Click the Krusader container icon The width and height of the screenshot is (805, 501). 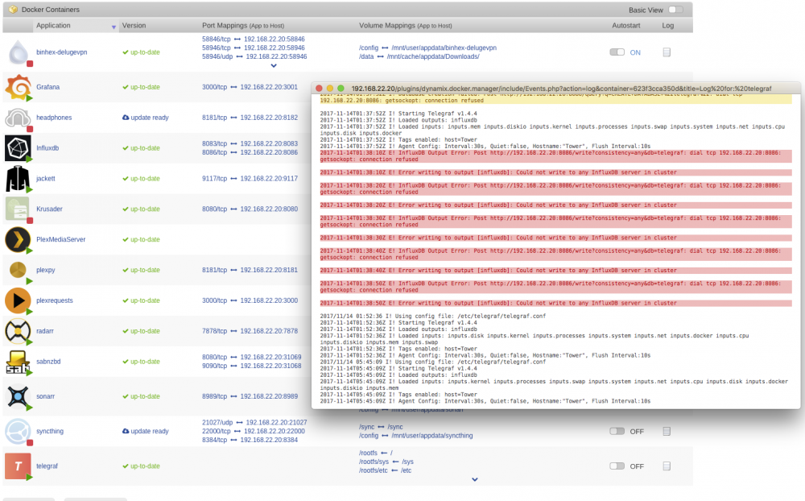point(18,209)
